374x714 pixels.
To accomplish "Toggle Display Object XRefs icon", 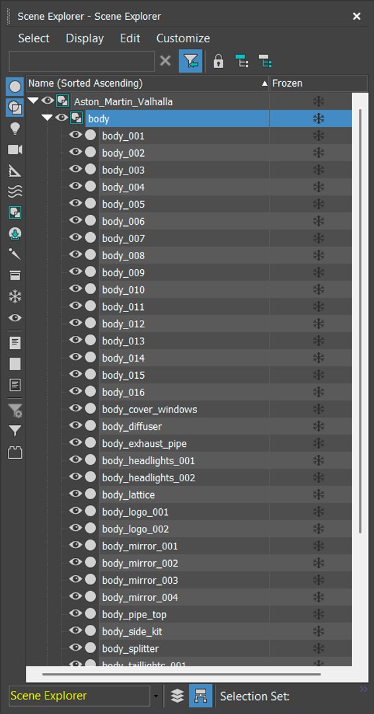I will [x=15, y=234].
